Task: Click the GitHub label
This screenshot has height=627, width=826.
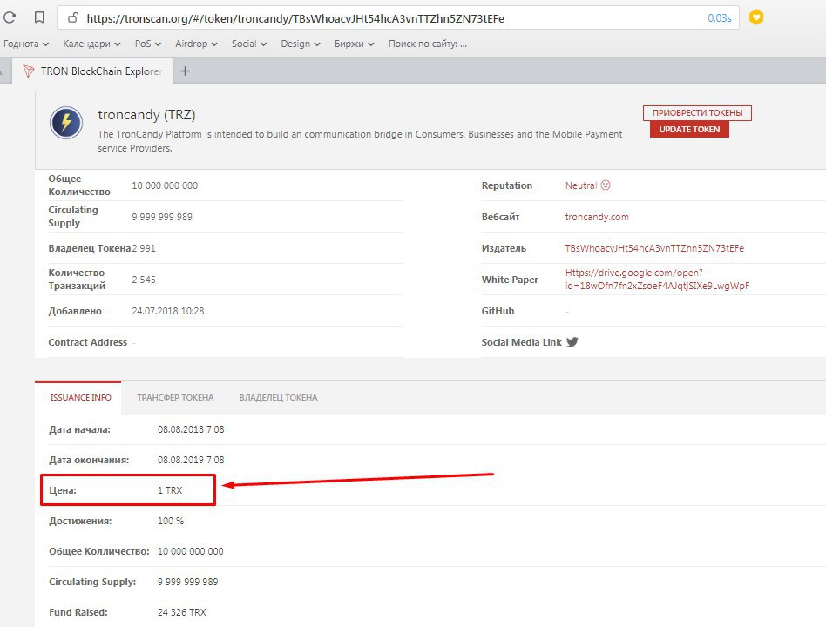Action: (498, 311)
